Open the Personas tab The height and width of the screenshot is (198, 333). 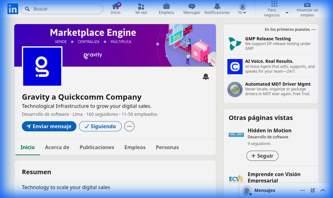(x=167, y=147)
